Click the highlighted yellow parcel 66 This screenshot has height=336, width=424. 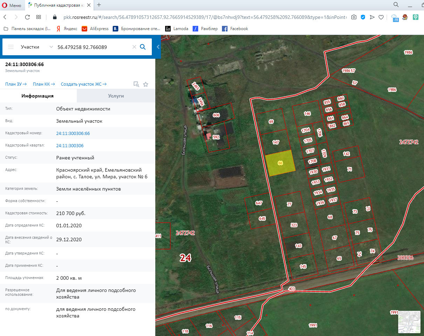(x=280, y=163)
